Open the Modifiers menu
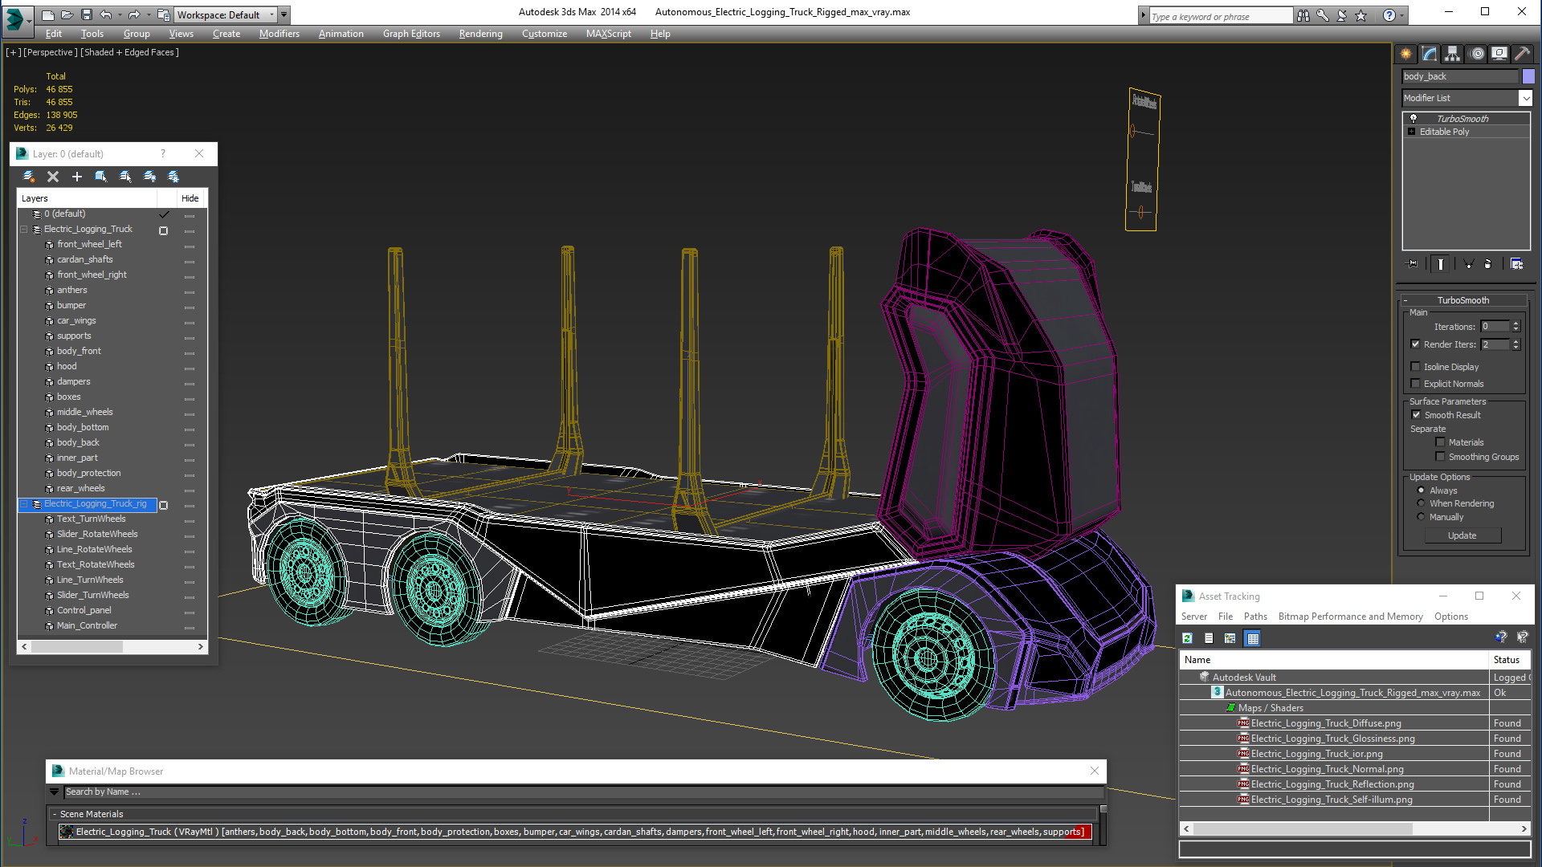Screen dimensions: 1542x867 279,34
